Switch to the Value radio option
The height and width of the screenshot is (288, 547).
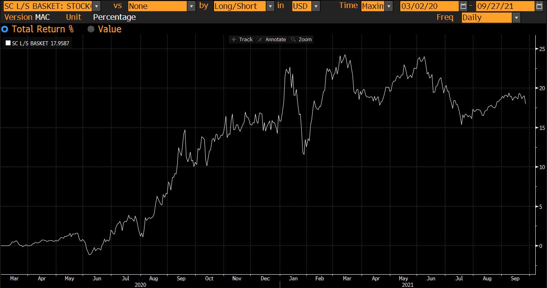91,29
